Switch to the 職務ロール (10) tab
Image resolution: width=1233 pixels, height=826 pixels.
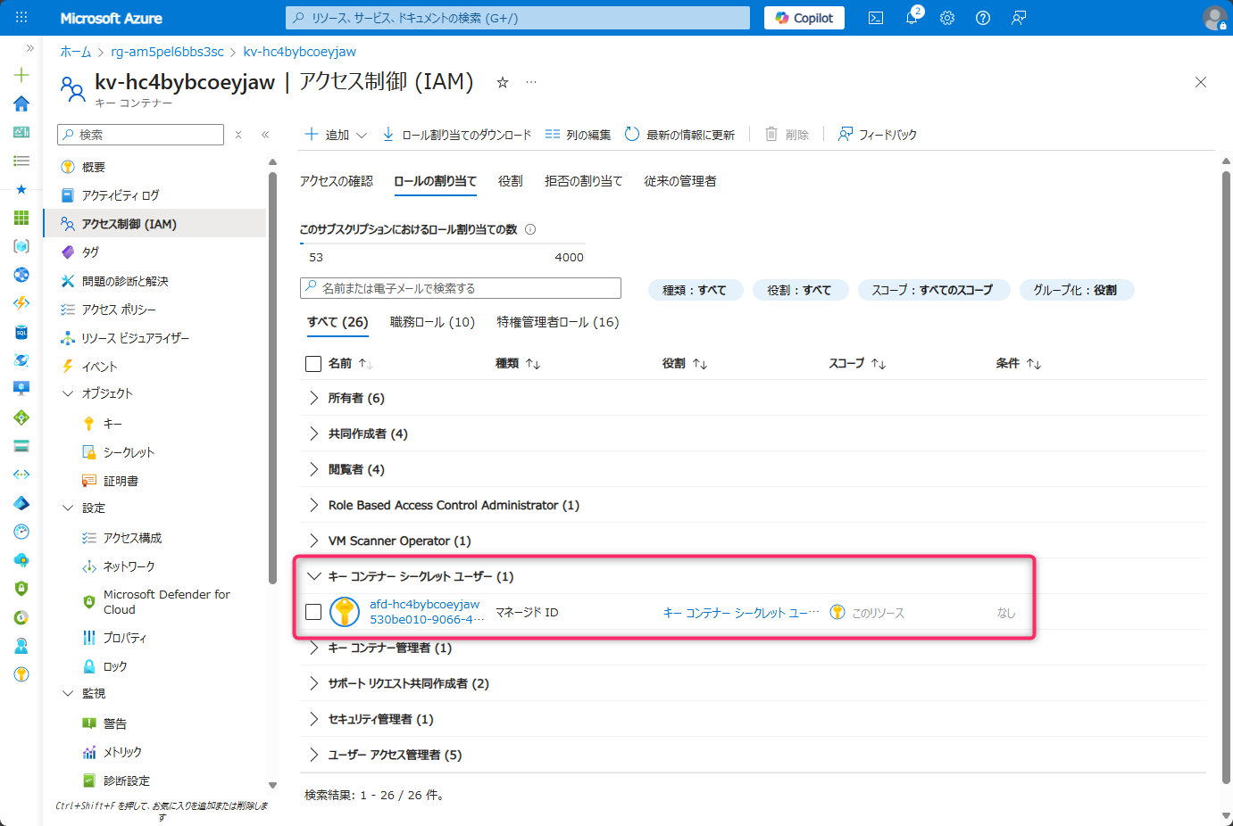pos(432,322)
